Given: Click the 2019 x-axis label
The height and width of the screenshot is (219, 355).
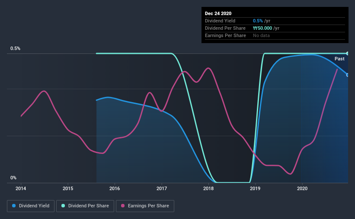Looking at the screenshot, I should click(x=255, y=188).
